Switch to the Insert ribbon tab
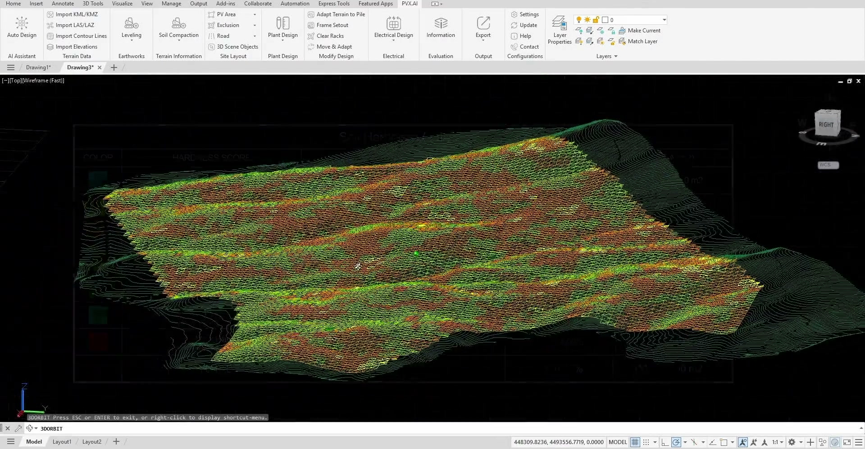The width and height of the screenshot is (865, 449). tap(36, 4)
